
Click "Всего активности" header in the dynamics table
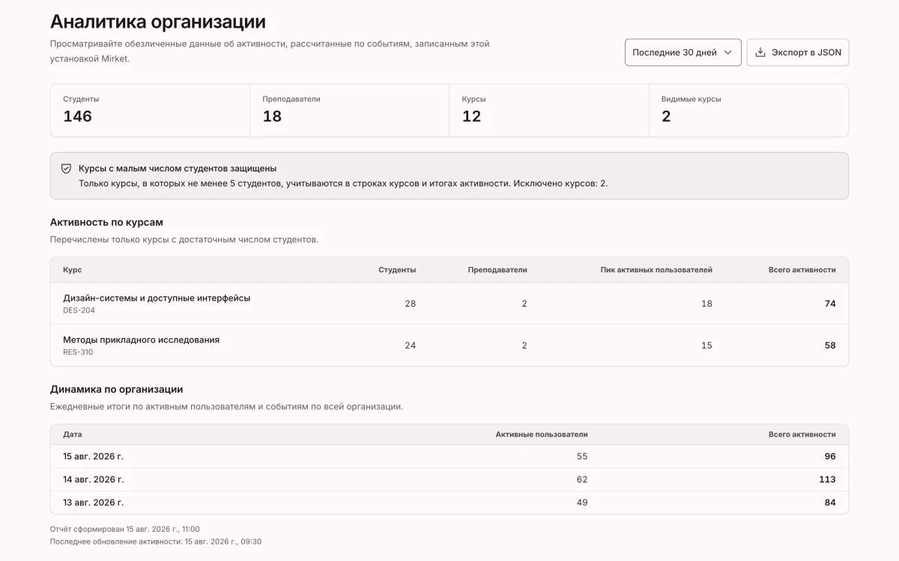[x=802, y=434]
